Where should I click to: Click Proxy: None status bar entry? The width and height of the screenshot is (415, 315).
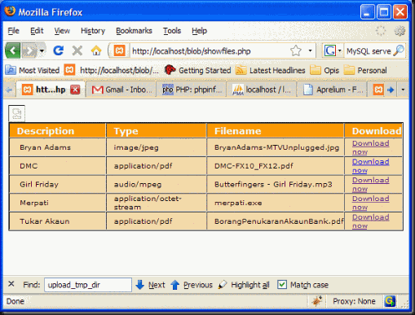tap(354, 301)
